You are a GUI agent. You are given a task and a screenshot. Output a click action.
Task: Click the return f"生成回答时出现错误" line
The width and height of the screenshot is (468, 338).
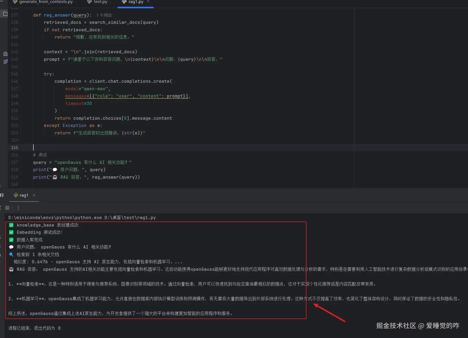(100, 133)
